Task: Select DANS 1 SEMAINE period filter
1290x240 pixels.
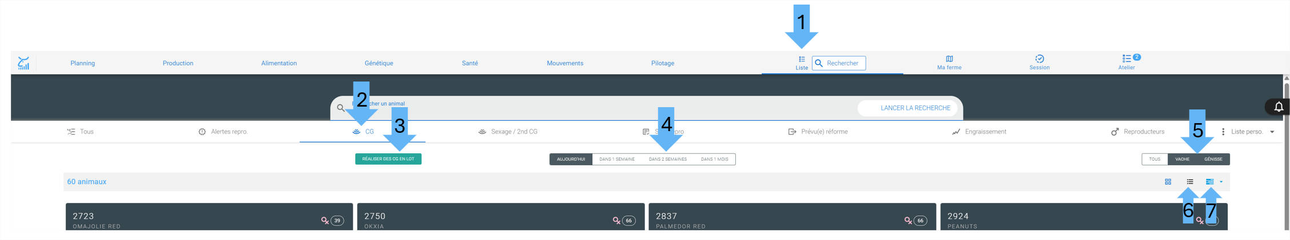Action: coord(617,159)
